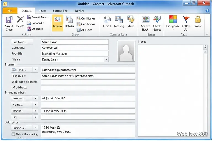Click the IM address field

(x=88, y=88)
